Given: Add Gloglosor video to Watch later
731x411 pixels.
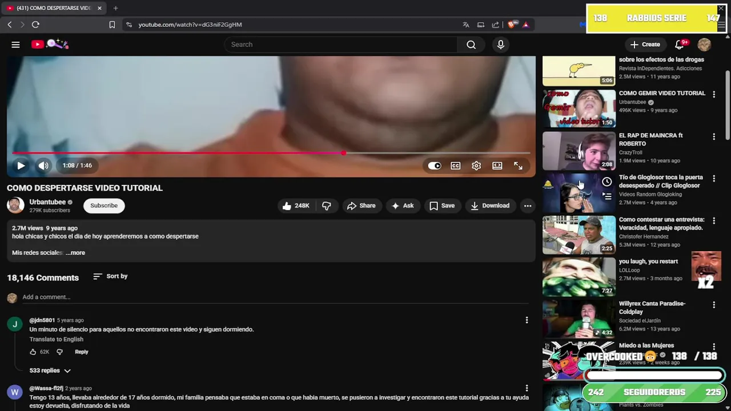Looking at the screenshot, I should (607, 182).
